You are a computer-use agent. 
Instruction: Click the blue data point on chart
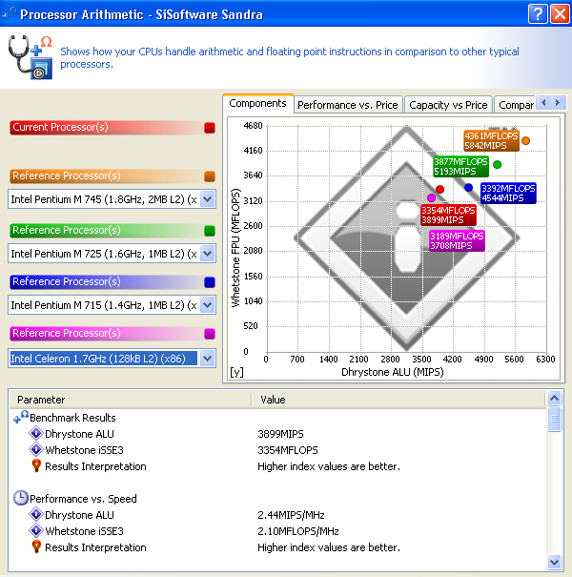[468, 187]
